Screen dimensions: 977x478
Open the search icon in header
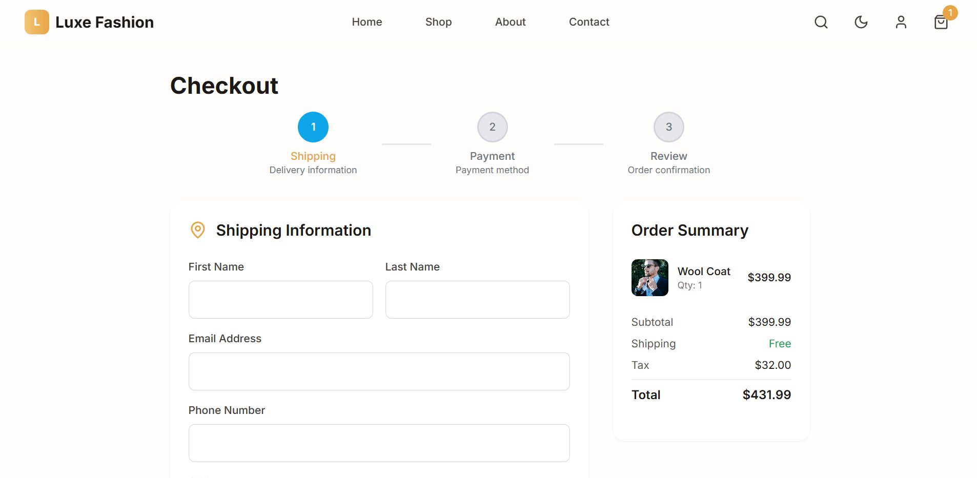tap(821, 22)
